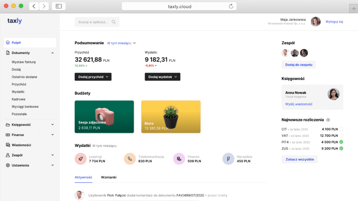
Task: Mark VAT settlement status circle
Action: (x=341, y=136)
